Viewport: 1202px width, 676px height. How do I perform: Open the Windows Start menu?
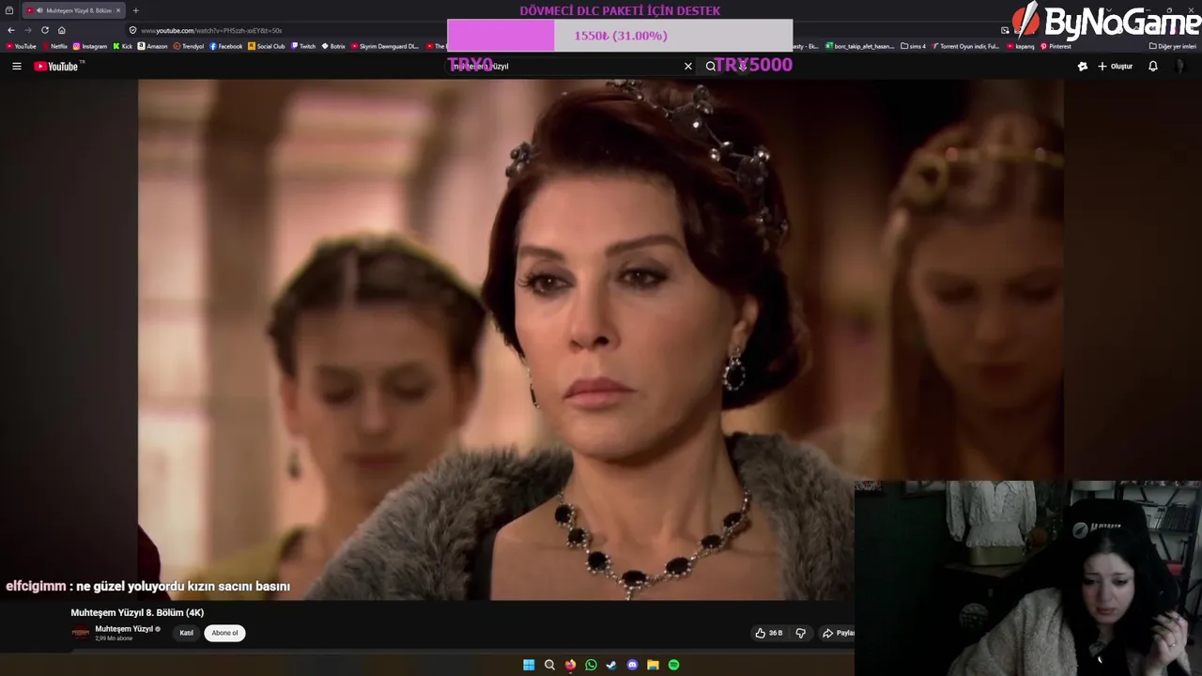[x=529, y=665]
